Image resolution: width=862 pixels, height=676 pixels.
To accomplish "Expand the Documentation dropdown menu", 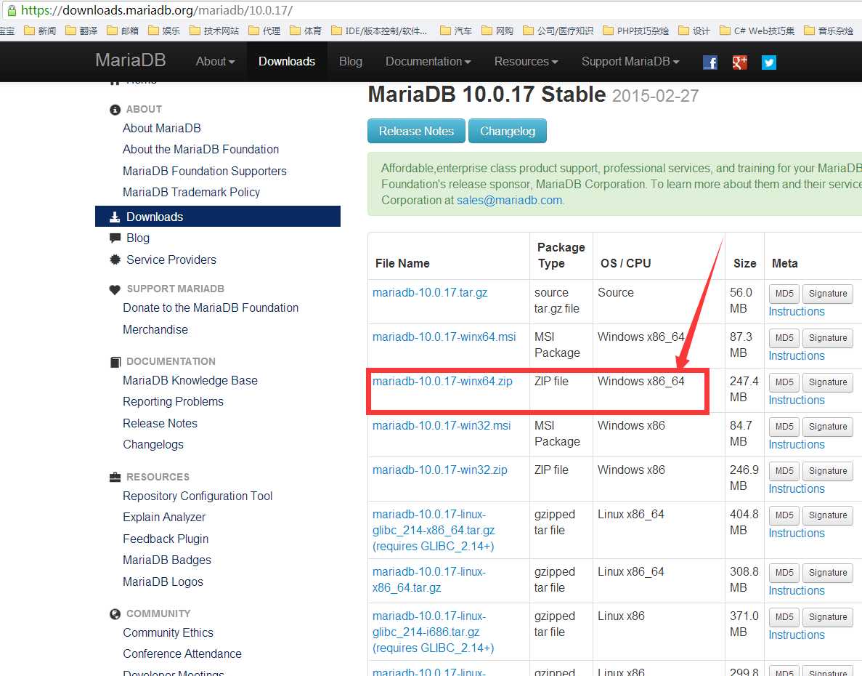I will pos(428,62).
